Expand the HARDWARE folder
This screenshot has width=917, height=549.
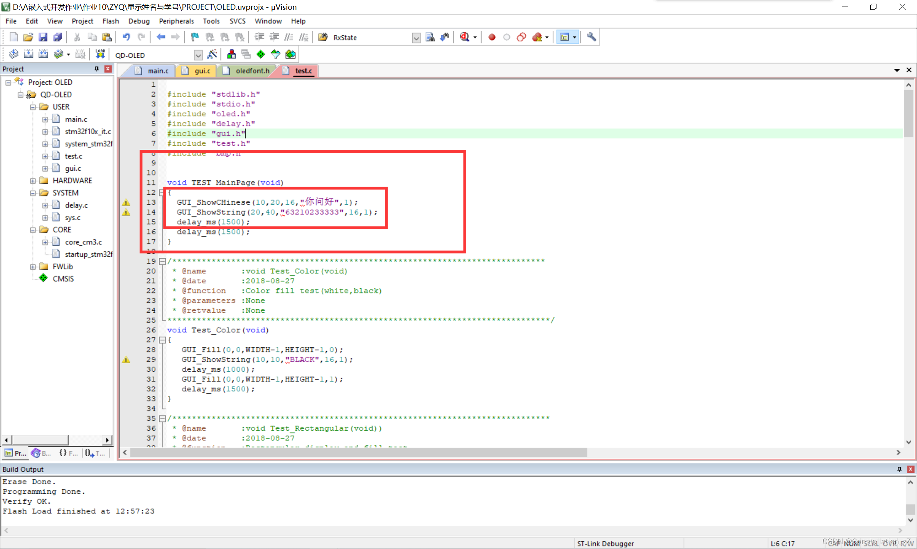click(33, 181)
